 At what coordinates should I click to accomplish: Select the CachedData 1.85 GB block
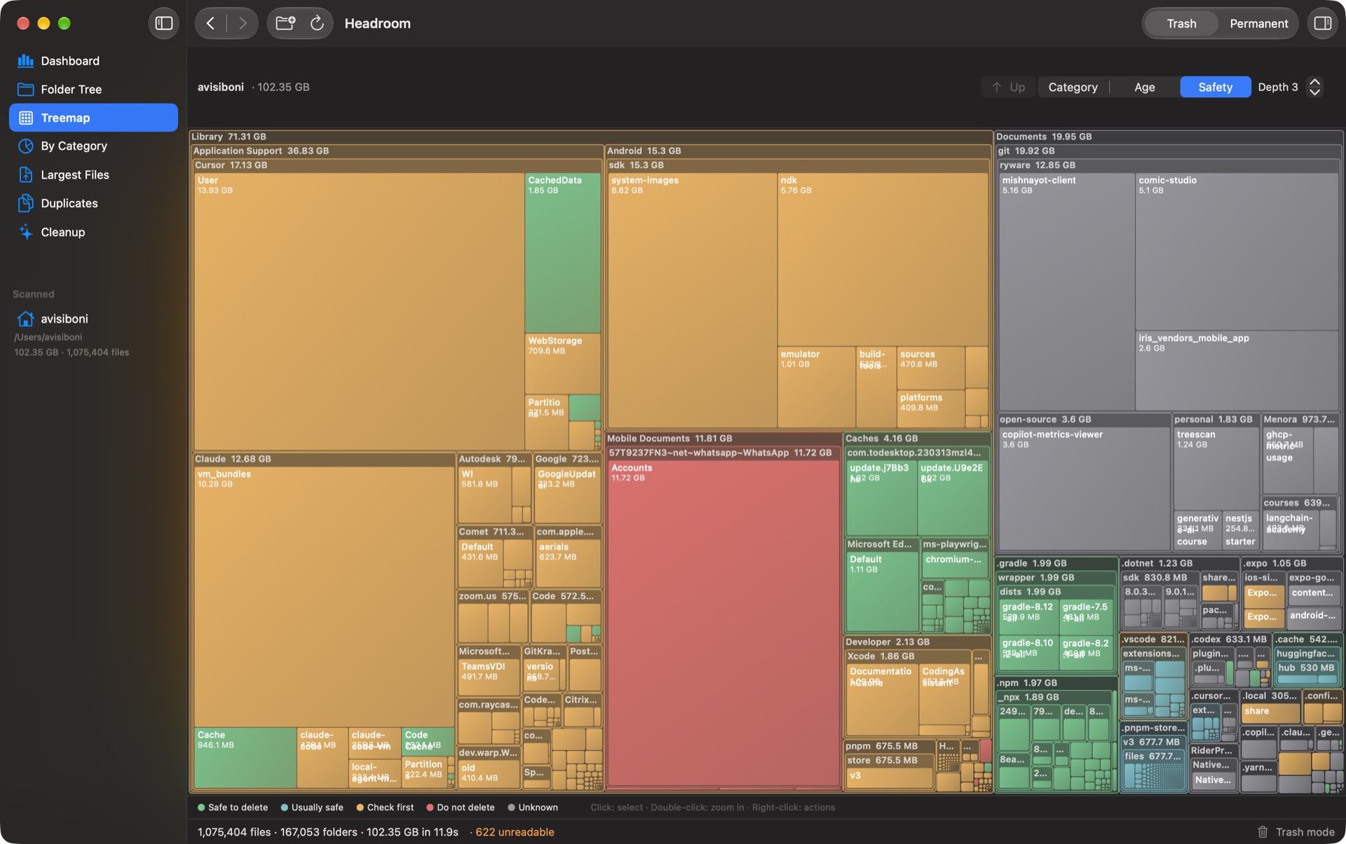(x=562, y=253)
